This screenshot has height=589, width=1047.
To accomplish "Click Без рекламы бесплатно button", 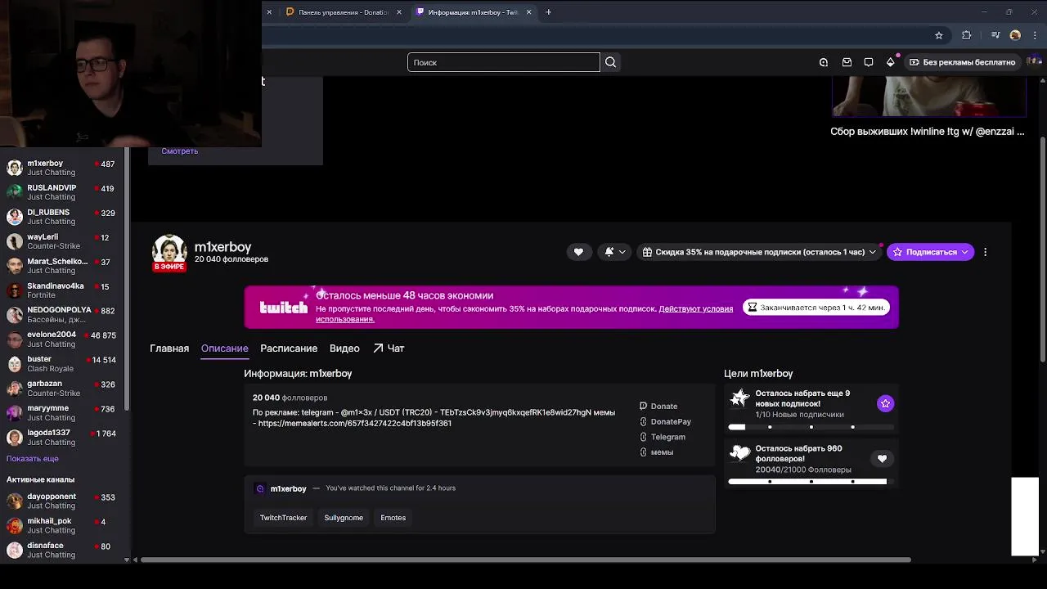I will point(962,62).
